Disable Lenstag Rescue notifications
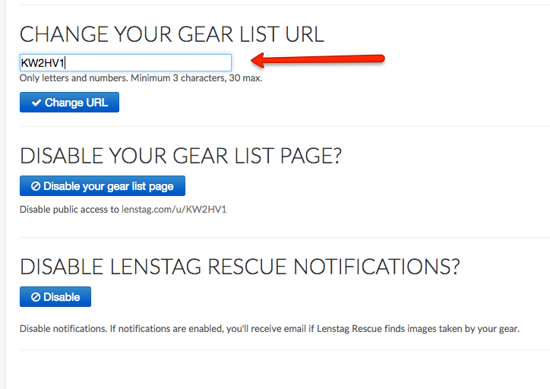This screenshot has height=389, width=550. (x=55, y=297)
